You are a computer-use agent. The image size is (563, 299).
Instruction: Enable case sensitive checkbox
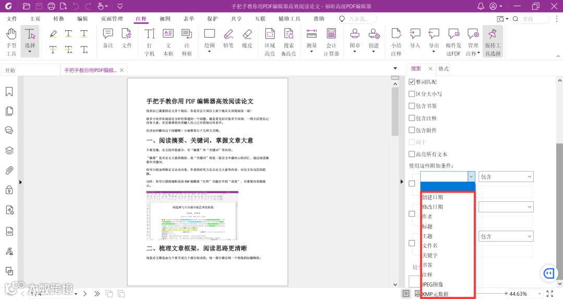[412, 94]
